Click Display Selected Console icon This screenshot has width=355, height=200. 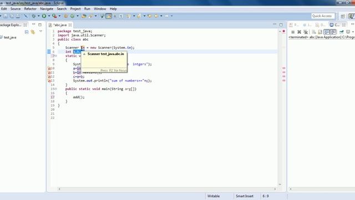pos(348,32)
